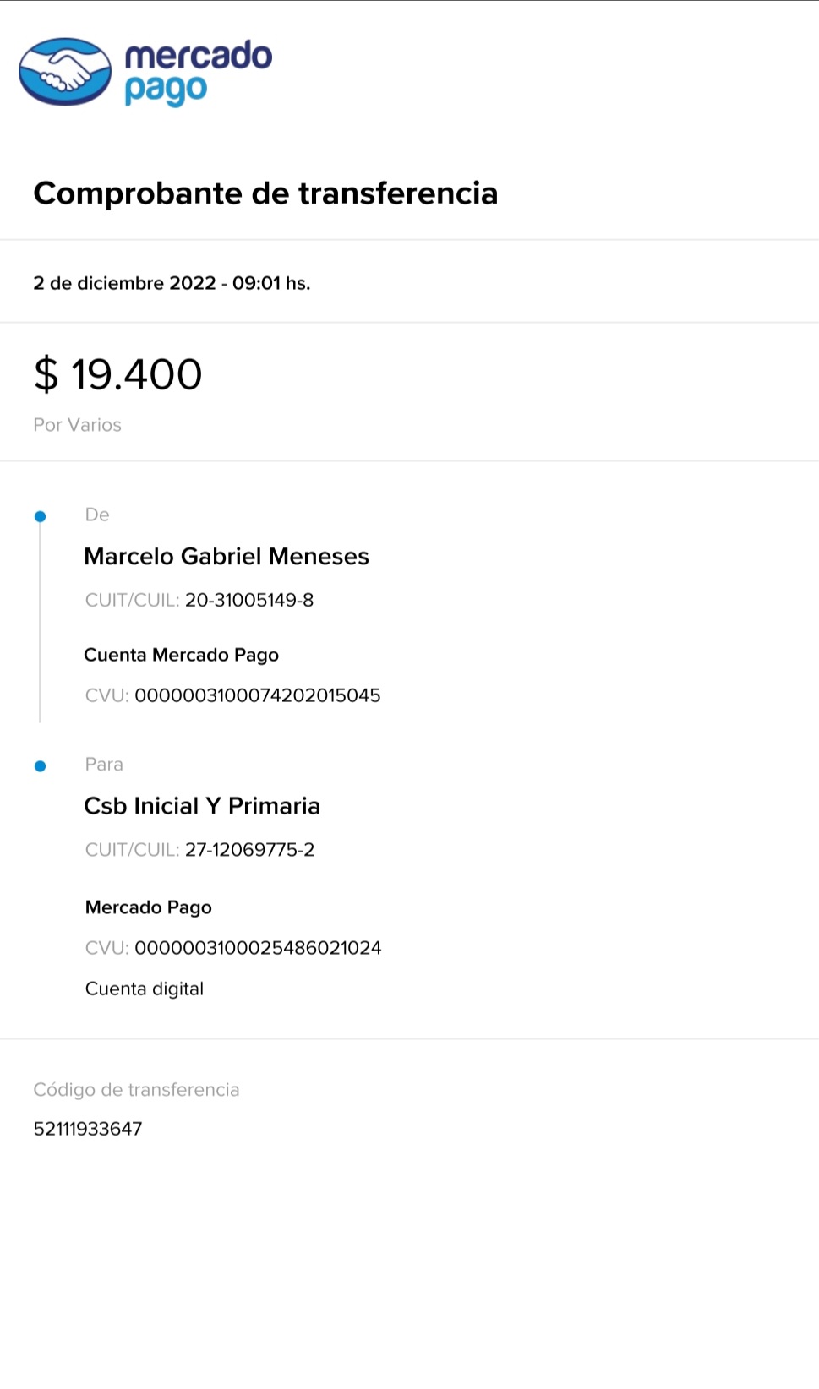Image resolution: width=819 pixels, height=1389 pixels.
Task: Click the sender name Marcelo Gabriel Meneses
Action: (227, 557)
